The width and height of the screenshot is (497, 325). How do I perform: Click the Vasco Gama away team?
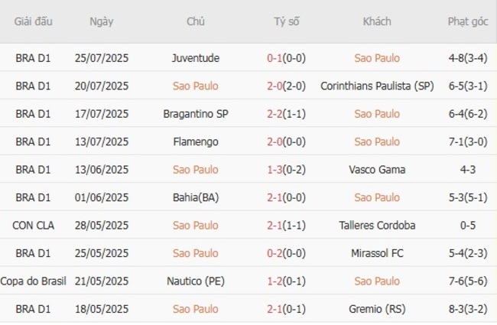[377, 170]
